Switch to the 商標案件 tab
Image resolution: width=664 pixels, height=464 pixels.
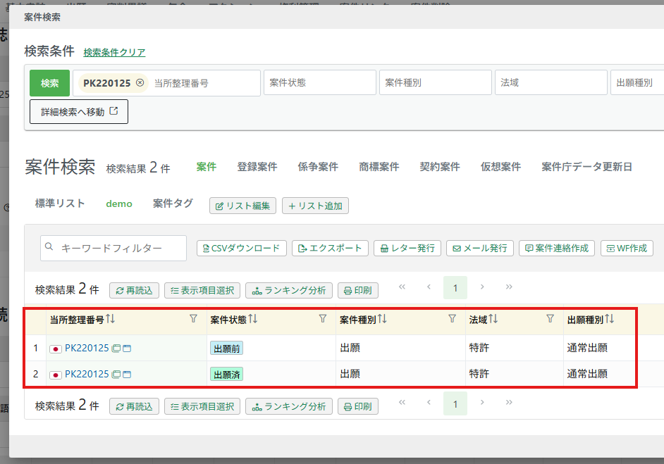click(379, 167)
